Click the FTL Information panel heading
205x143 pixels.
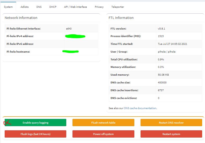coord(121,18)
